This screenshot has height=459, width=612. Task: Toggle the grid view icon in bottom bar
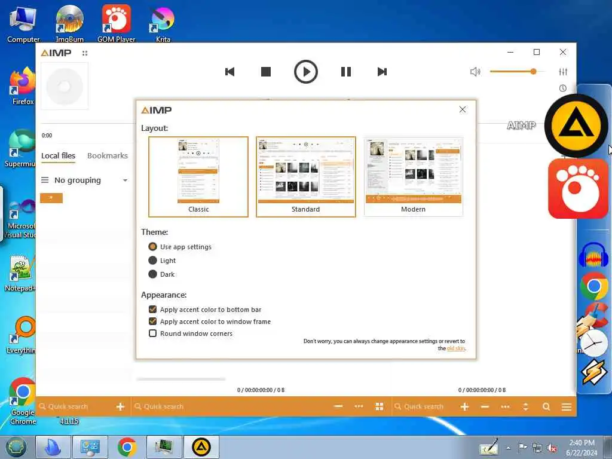point(380,406)
